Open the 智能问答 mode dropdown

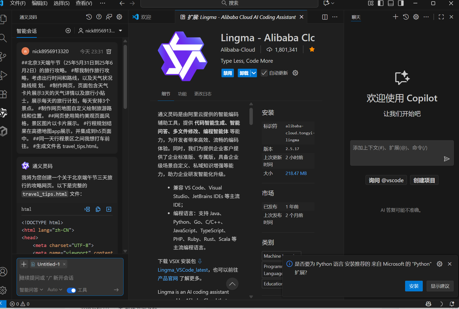point(31,290)
